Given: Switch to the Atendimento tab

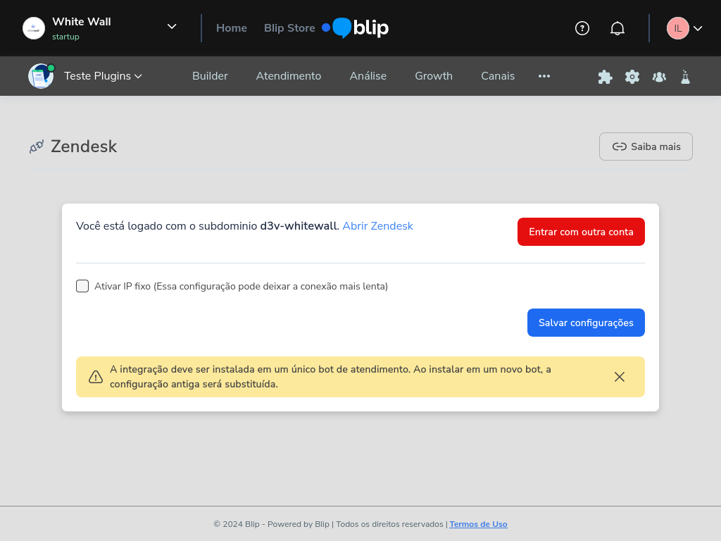Looking at the screenshot, I should click(x=289, y=76).
